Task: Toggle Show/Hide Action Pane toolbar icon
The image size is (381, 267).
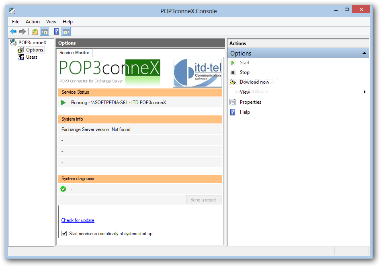Action: [x=66, y=32]
